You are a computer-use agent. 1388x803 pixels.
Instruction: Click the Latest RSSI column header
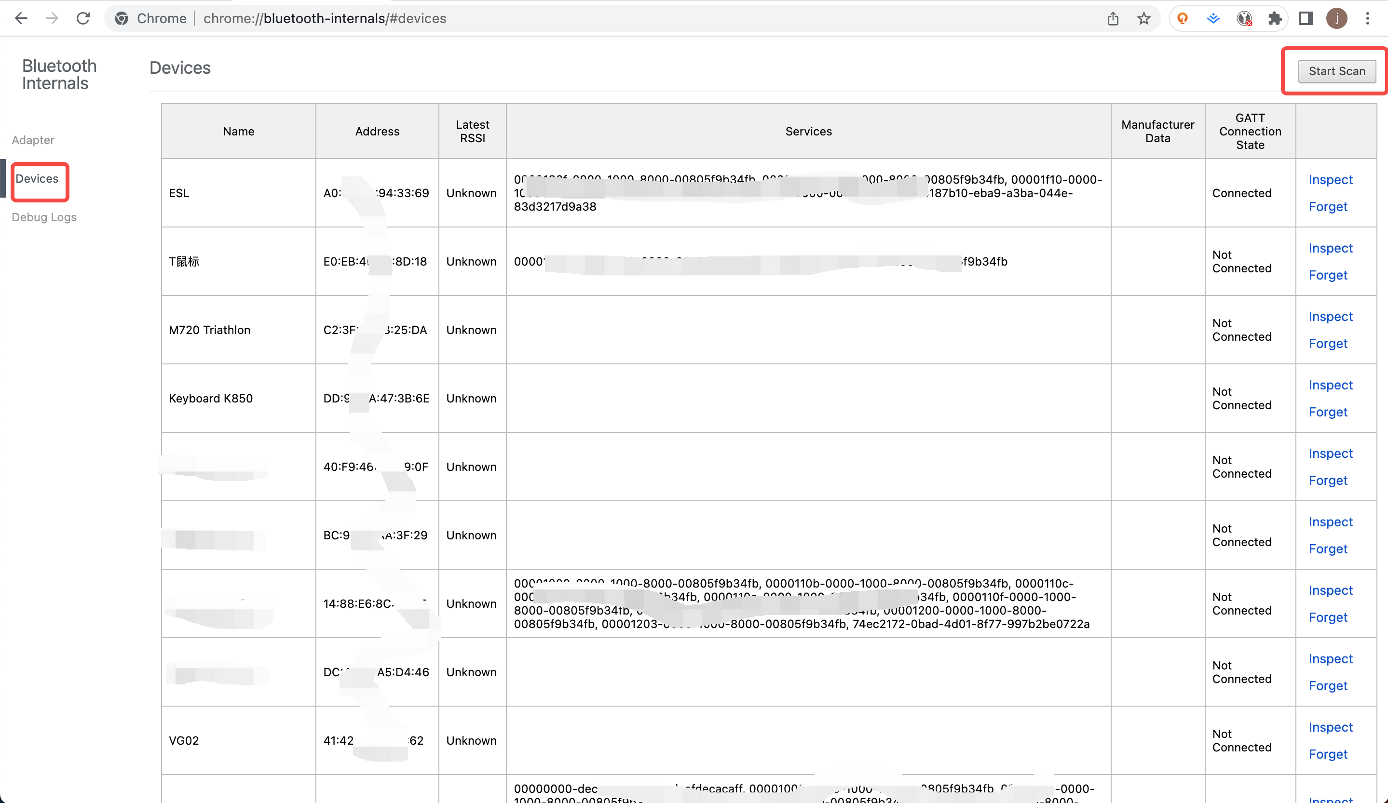(472, 131)
